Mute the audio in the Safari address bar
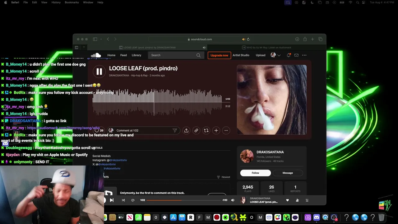 click(243, 39)
